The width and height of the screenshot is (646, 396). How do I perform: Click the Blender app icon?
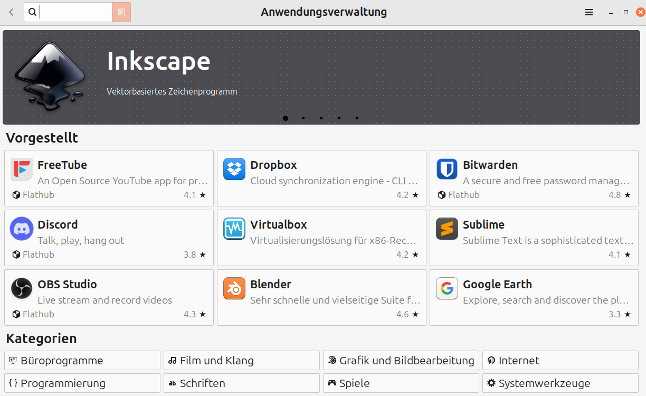coord(234,288)
